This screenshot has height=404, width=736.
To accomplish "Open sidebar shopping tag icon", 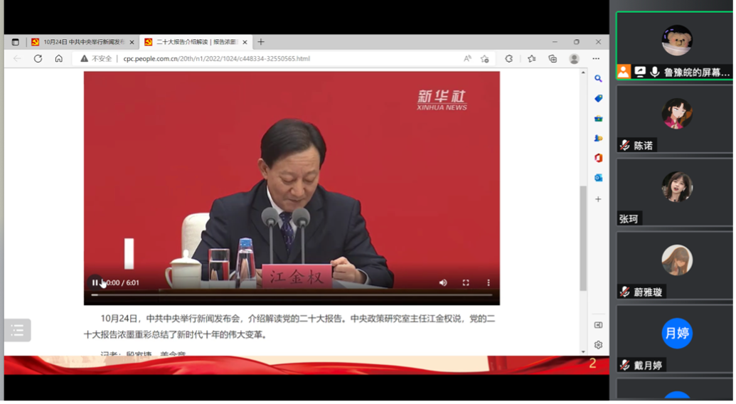I will click(x=600, y=99).
